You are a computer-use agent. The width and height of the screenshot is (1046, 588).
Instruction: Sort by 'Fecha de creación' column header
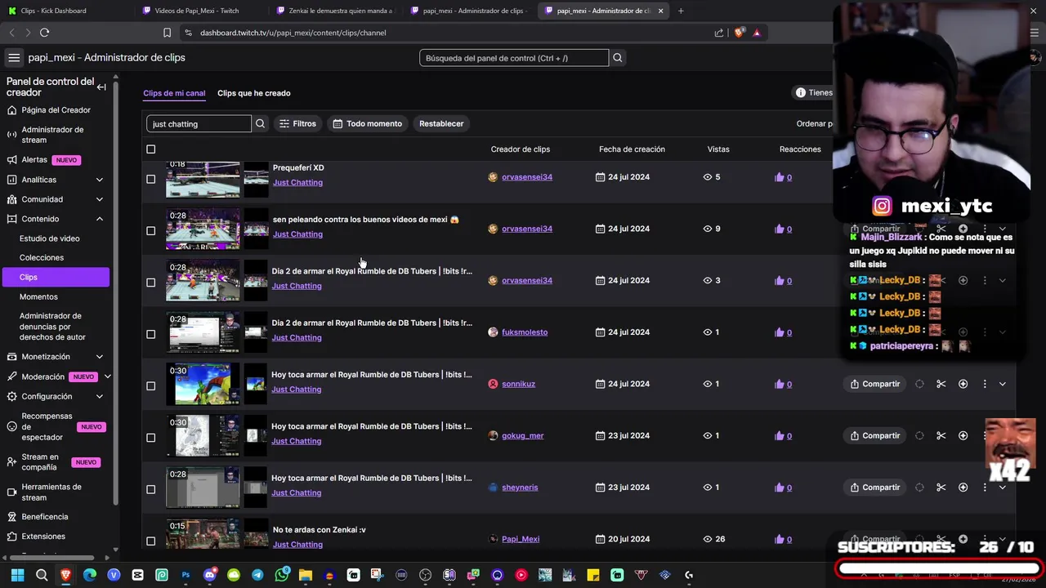(632, 149)
